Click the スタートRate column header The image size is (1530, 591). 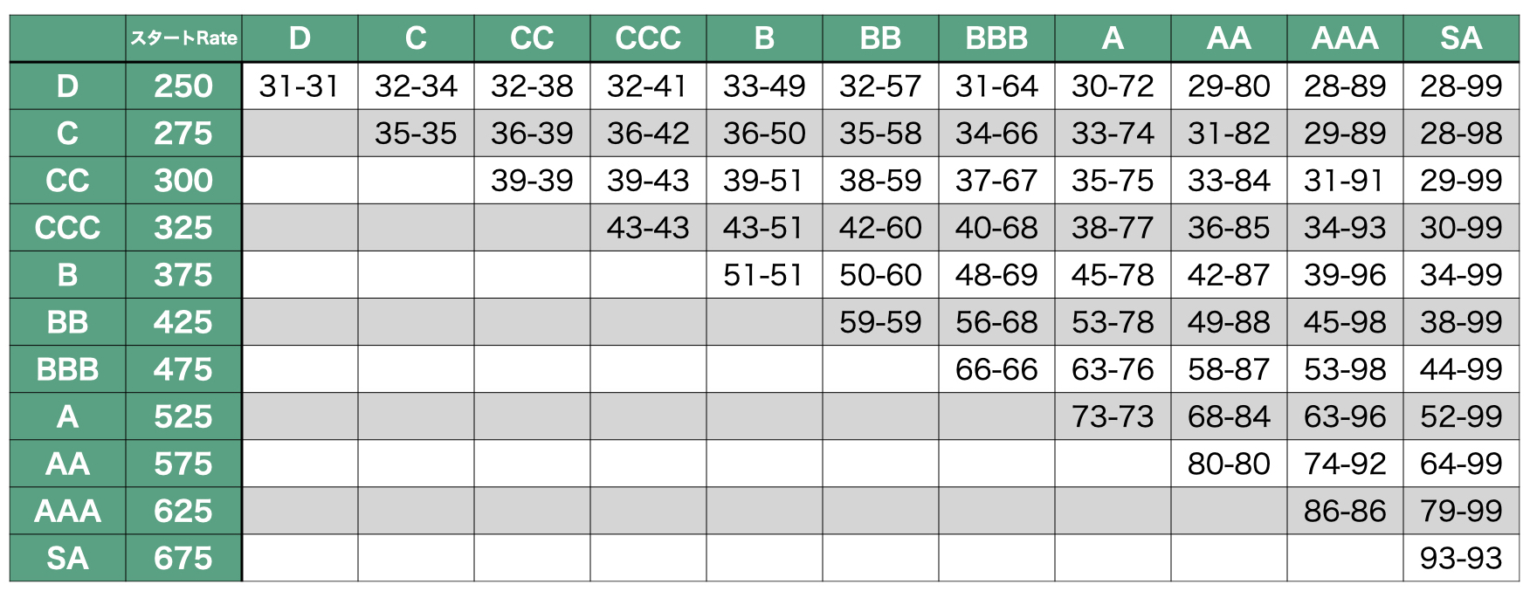pyautogui.click(x=183, y=38)
